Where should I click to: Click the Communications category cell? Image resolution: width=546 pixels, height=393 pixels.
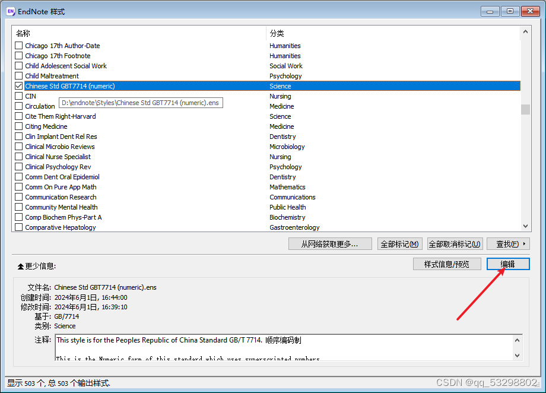click(x=293, y=197)
